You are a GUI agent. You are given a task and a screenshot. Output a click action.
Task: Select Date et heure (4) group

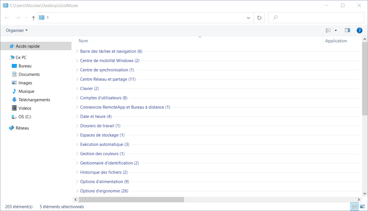click(x=96, y=116)
